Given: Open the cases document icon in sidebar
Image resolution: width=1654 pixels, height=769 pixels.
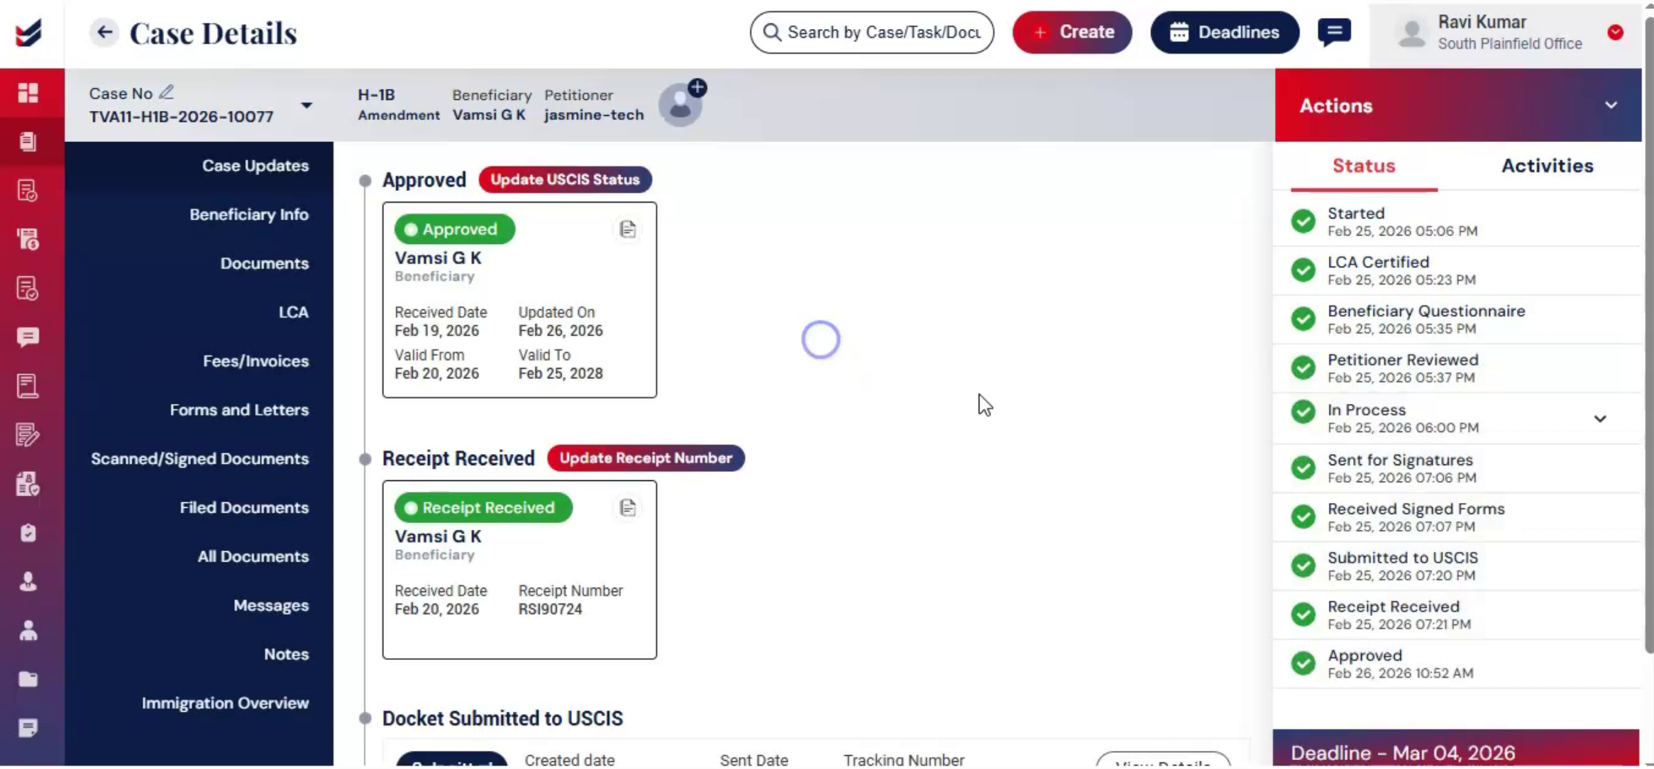Looking at the screenshot, I should (28, 141).
